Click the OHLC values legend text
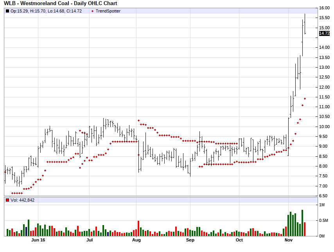This screenshot has width=334, height=252. (x=46, y=11)
